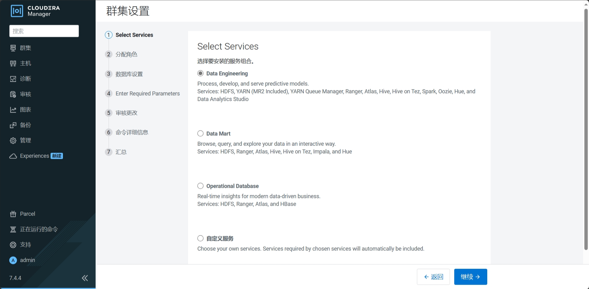
Task: Open the 支持 support lifebuoy icon
Action: click(13, 245)
